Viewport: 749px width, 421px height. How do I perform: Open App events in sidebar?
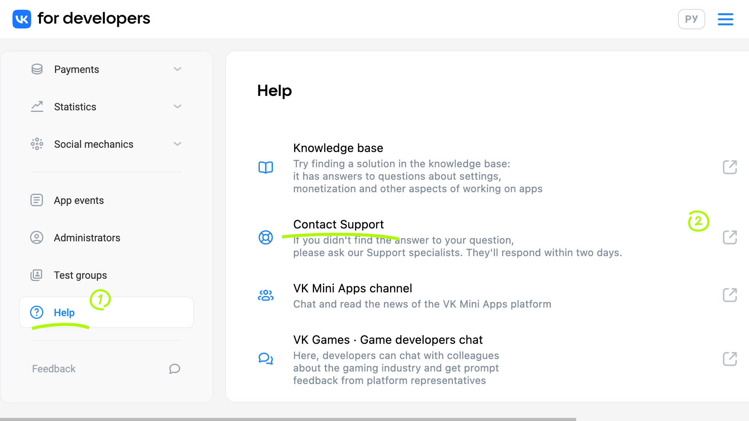pos(79,200)
